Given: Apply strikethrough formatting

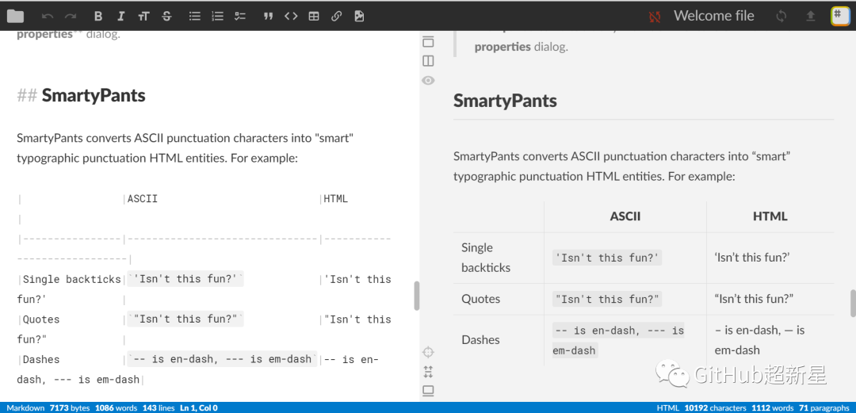Looking at the screenshot, I should (166, 17).
